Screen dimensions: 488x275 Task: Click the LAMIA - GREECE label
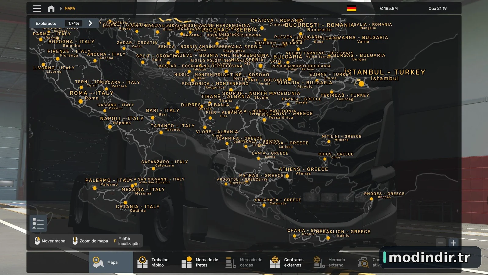click(x=270, y=153)
